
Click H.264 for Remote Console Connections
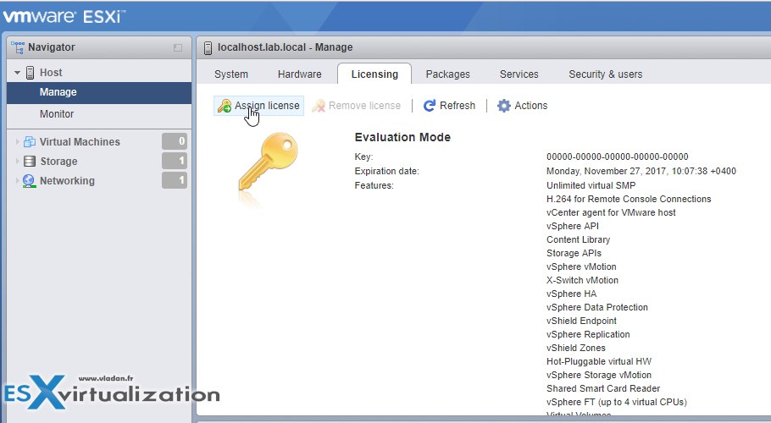coord(629,199)
